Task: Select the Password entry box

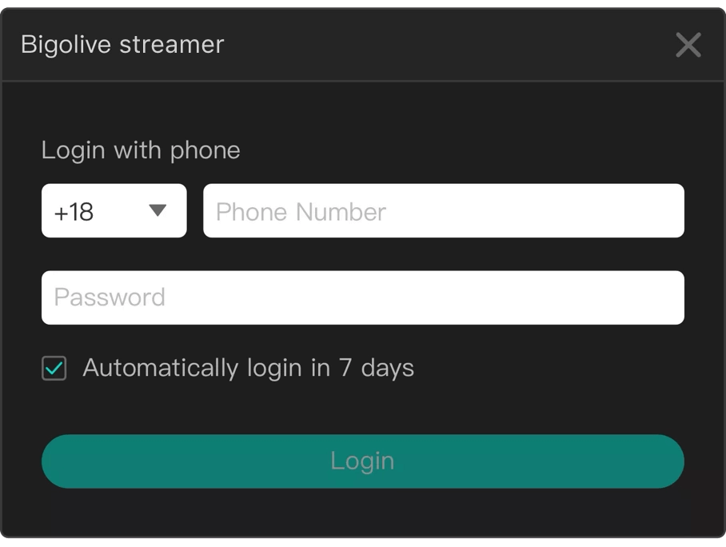Action: click(363, 297)
